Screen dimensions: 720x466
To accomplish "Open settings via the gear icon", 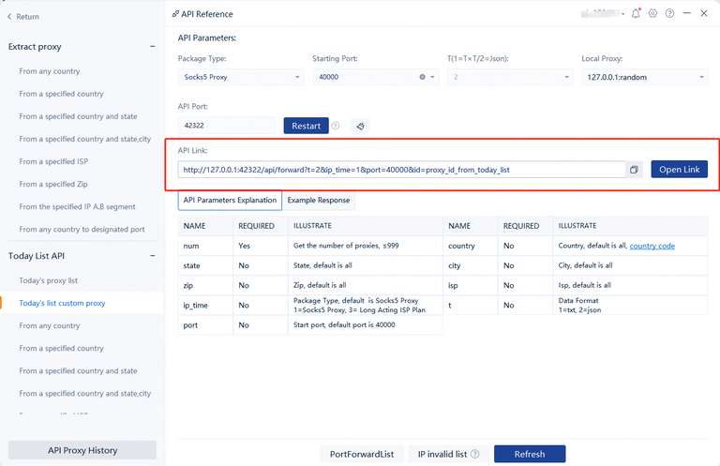I will pyautogui.click(x=653, y=14).
